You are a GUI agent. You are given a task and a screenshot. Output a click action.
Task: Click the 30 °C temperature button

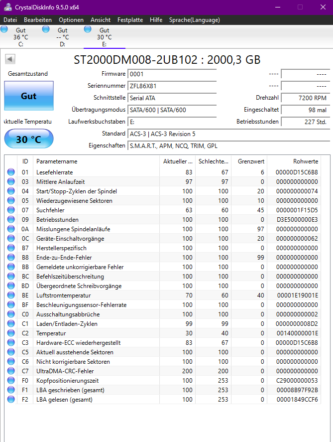tap(29, 139)
